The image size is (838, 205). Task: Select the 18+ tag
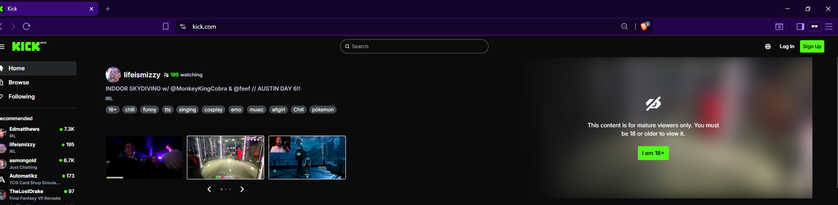pyautogui.click(x=113, y=110)
